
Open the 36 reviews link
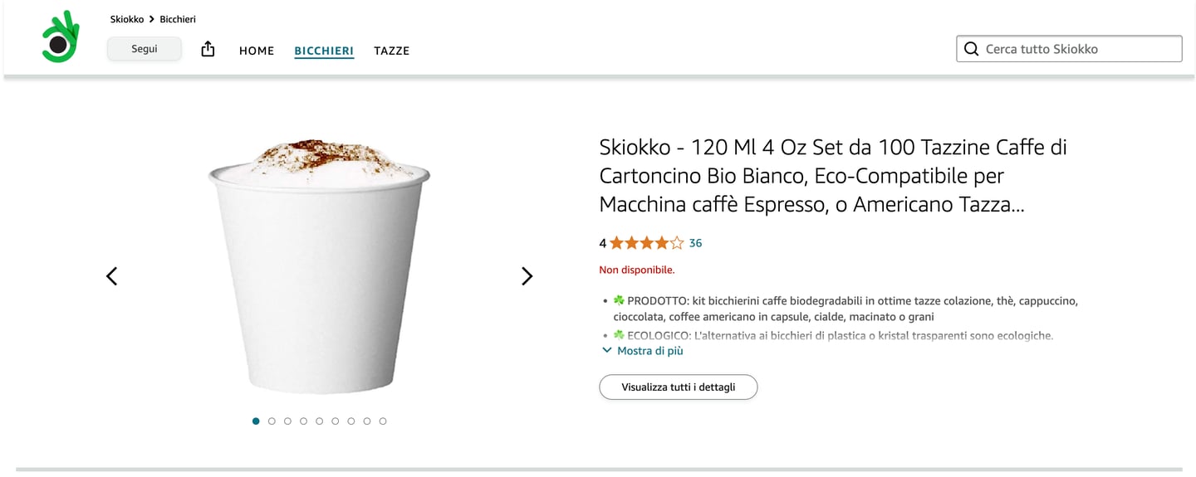pos(695,243)
